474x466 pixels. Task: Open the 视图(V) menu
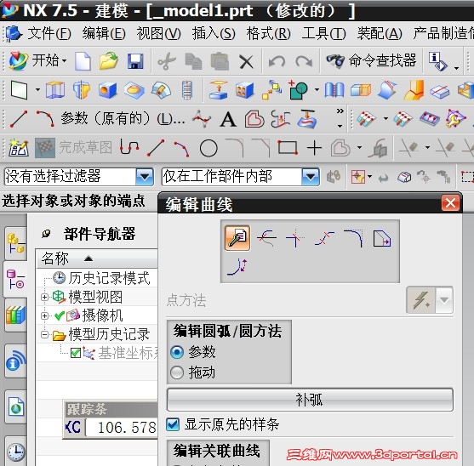point(158,33)
